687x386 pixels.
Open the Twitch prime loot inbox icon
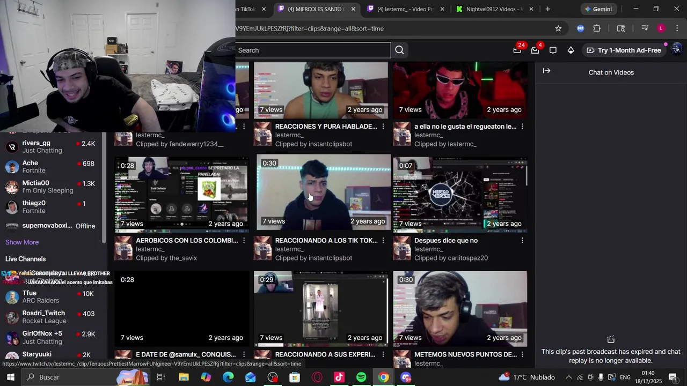517,50
